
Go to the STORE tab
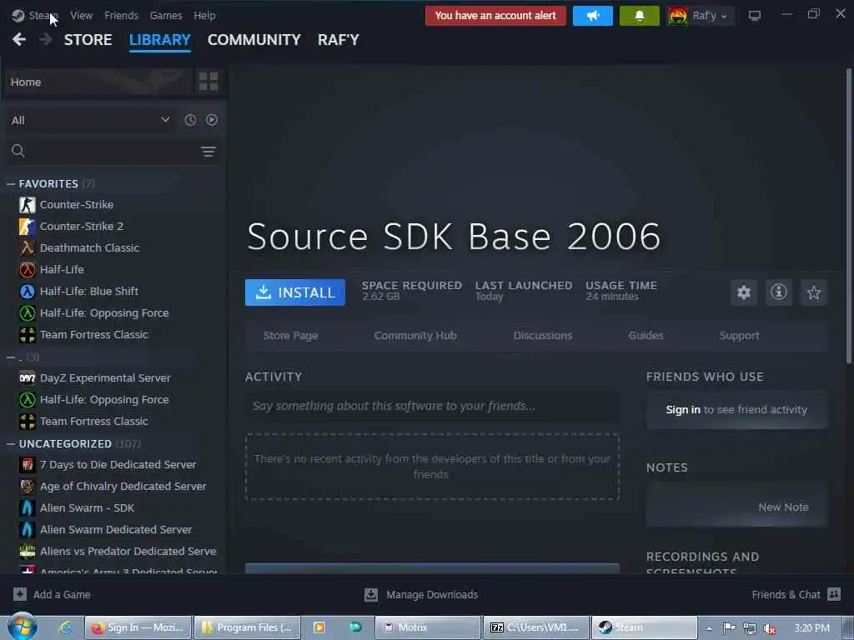click(x=88, y=40)
